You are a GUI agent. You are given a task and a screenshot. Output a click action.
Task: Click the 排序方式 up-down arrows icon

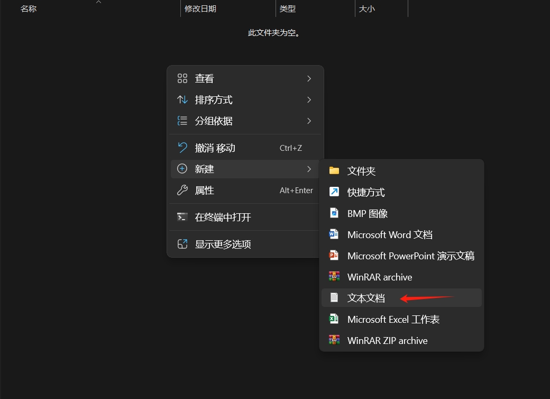point(182,99)
